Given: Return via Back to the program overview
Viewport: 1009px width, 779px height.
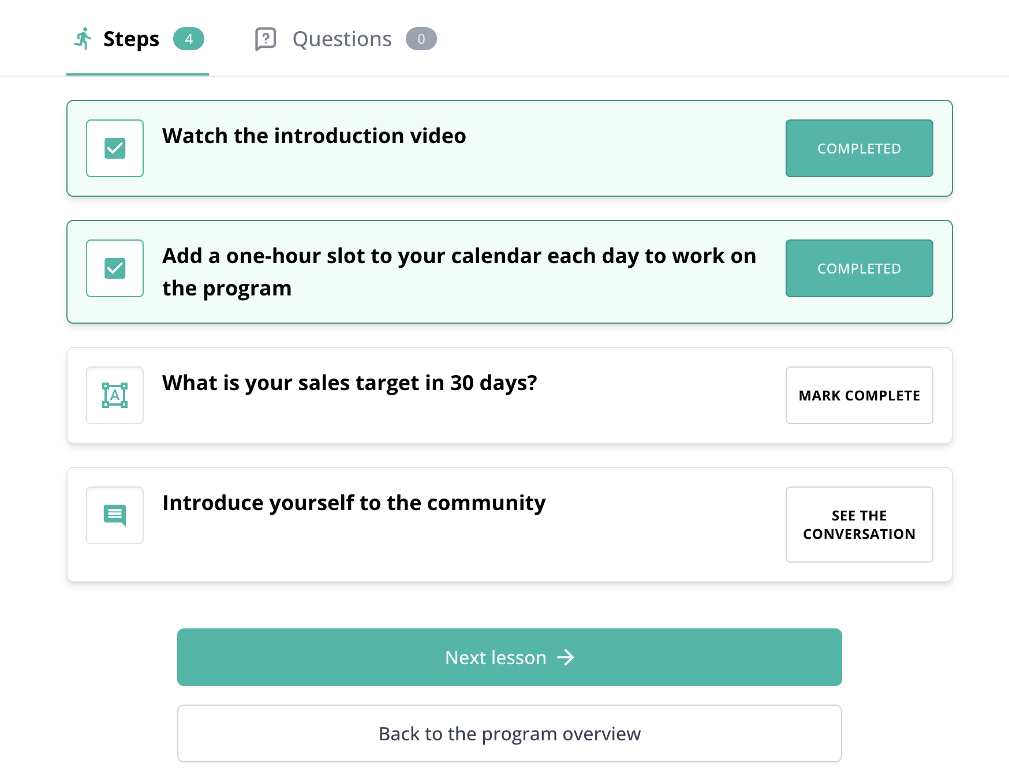Looking at the screenshot, I should (509, 733).
